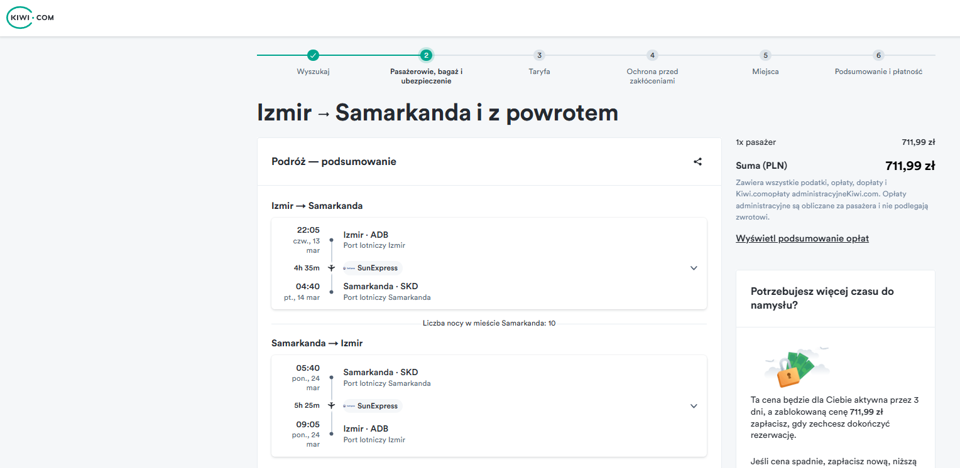Expand Izmir to Samarkanda flight details

[694, 268]
